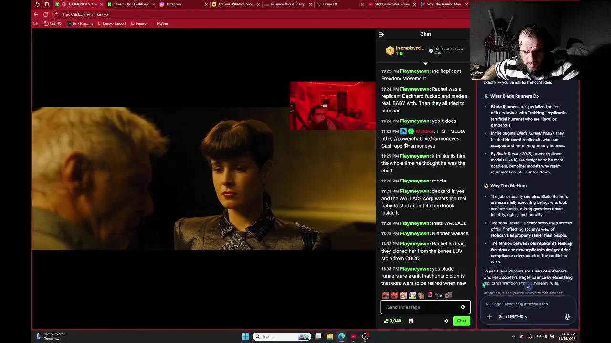
Task: Jump to latest Copilot reply arrow
Action: (x=528, y=286)
